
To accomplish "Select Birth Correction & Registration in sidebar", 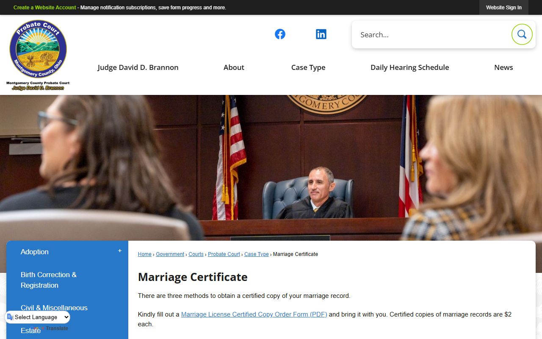I will pos(49,280).
